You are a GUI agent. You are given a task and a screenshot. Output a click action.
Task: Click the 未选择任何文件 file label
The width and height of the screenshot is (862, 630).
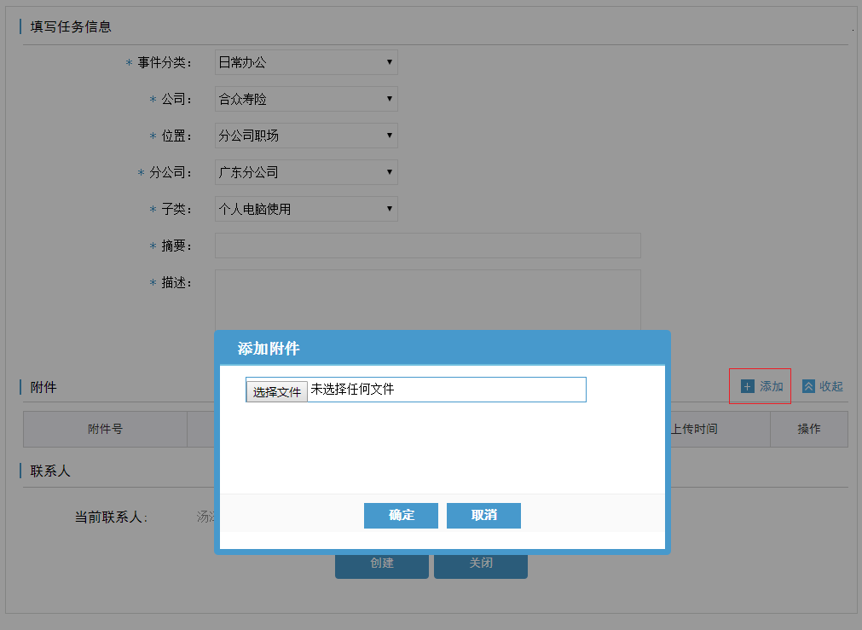pyautogui.click(x=352, y=390)
